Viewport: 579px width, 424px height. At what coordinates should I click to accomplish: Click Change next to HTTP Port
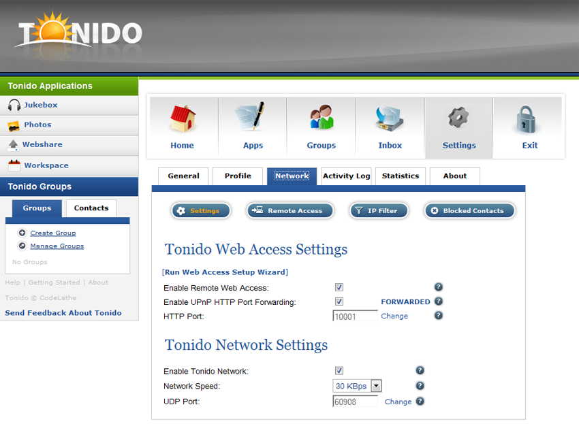click(394, 316)
